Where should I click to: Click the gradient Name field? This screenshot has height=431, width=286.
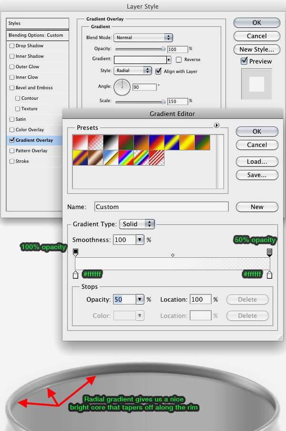pos(162,207)
